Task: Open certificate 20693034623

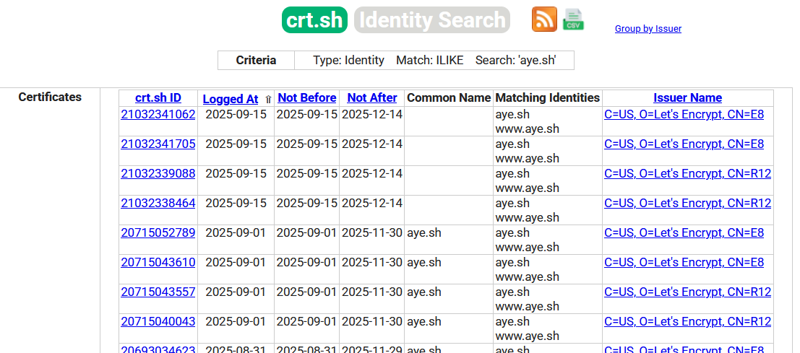Action: click(158, 349)
